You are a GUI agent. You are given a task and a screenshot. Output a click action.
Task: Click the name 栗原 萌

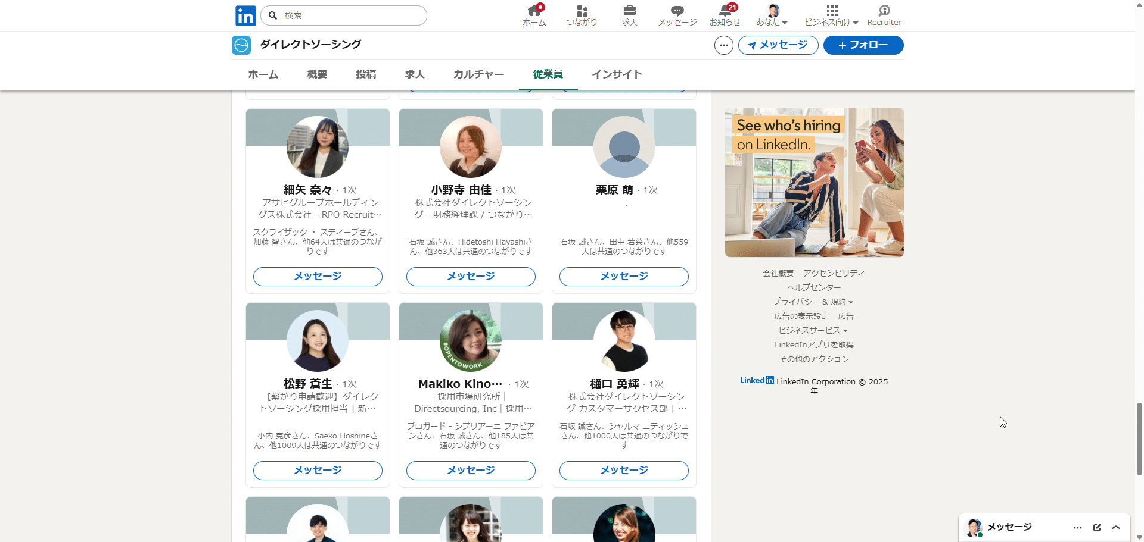pyautogui.click(x=614, y=190)
